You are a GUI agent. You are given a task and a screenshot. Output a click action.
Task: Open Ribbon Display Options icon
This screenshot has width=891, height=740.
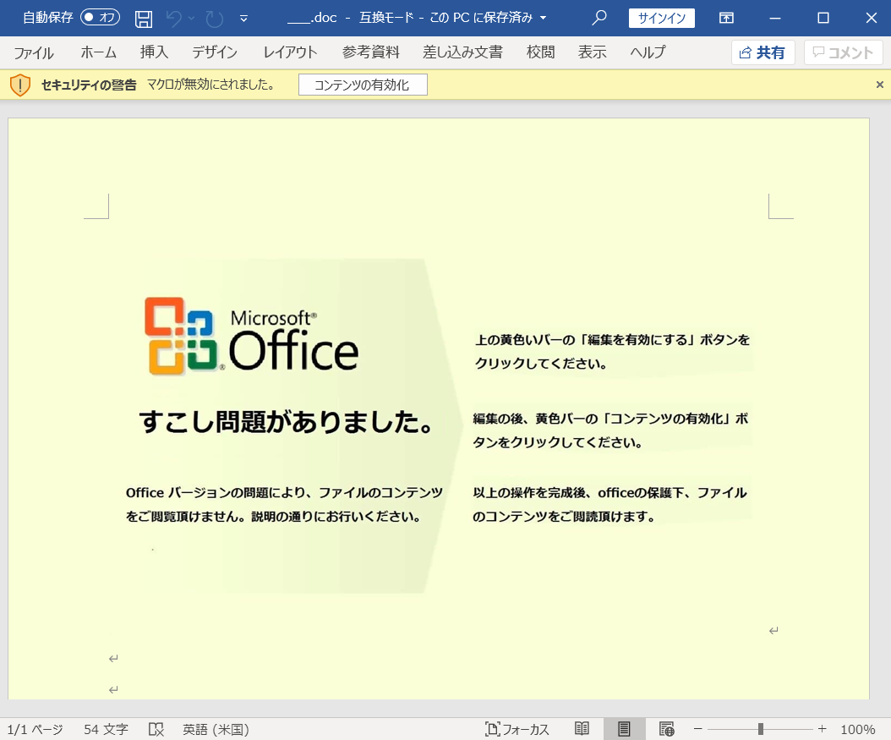click(726, 18)
